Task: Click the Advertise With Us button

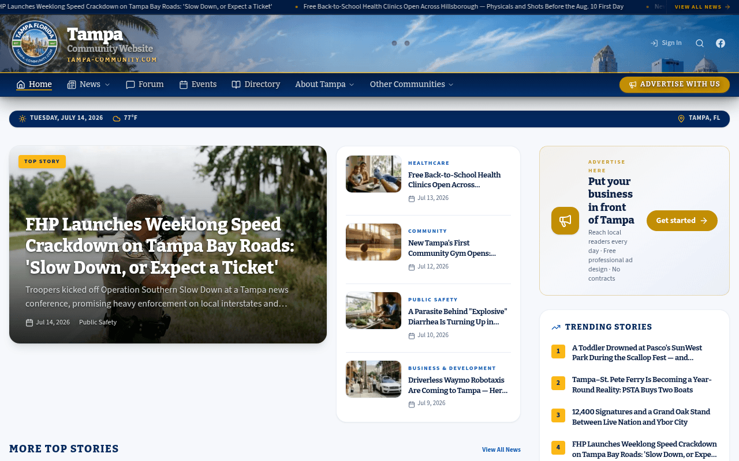Action: [x=674, y=85]
